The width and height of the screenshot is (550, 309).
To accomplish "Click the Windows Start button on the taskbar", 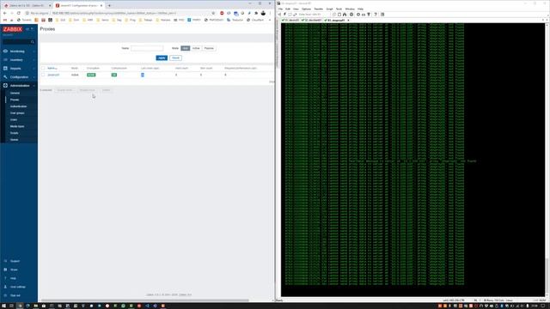I will 3,306.
